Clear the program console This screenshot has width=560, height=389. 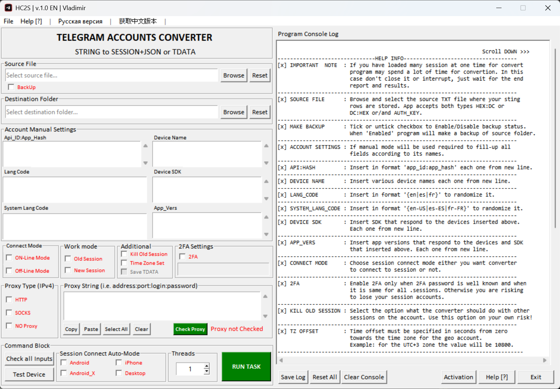[364, 377]
